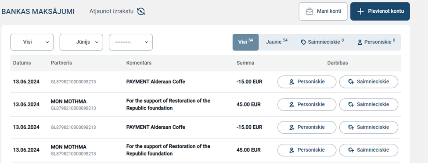
Task: Switch to the Jaunie 54 tab
Action: (x=277, y=42)
